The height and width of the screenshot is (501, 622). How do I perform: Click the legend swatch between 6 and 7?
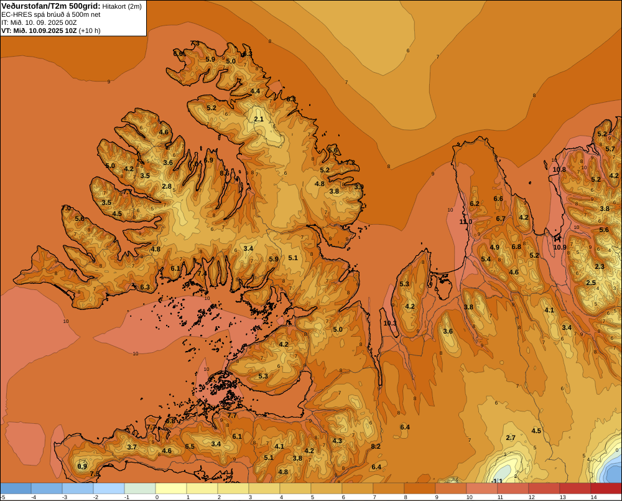(x=358, y=489)
